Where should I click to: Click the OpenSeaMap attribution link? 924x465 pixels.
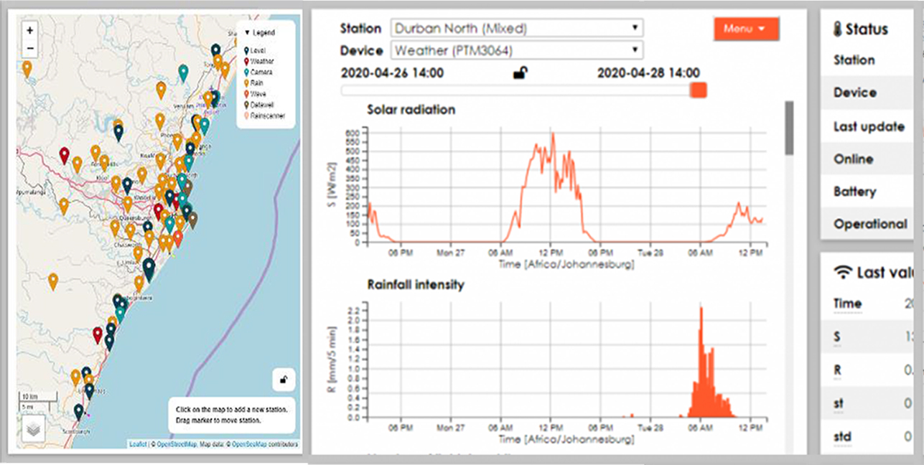(248, 444)
